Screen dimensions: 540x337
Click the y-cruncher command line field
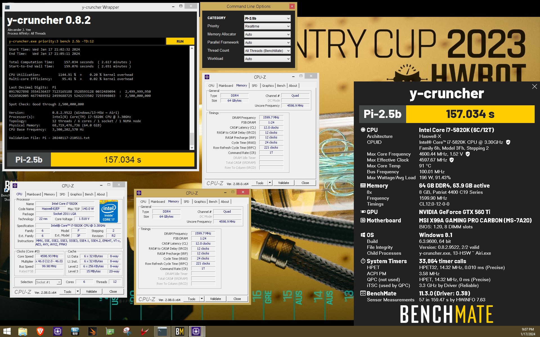[86, 41]
